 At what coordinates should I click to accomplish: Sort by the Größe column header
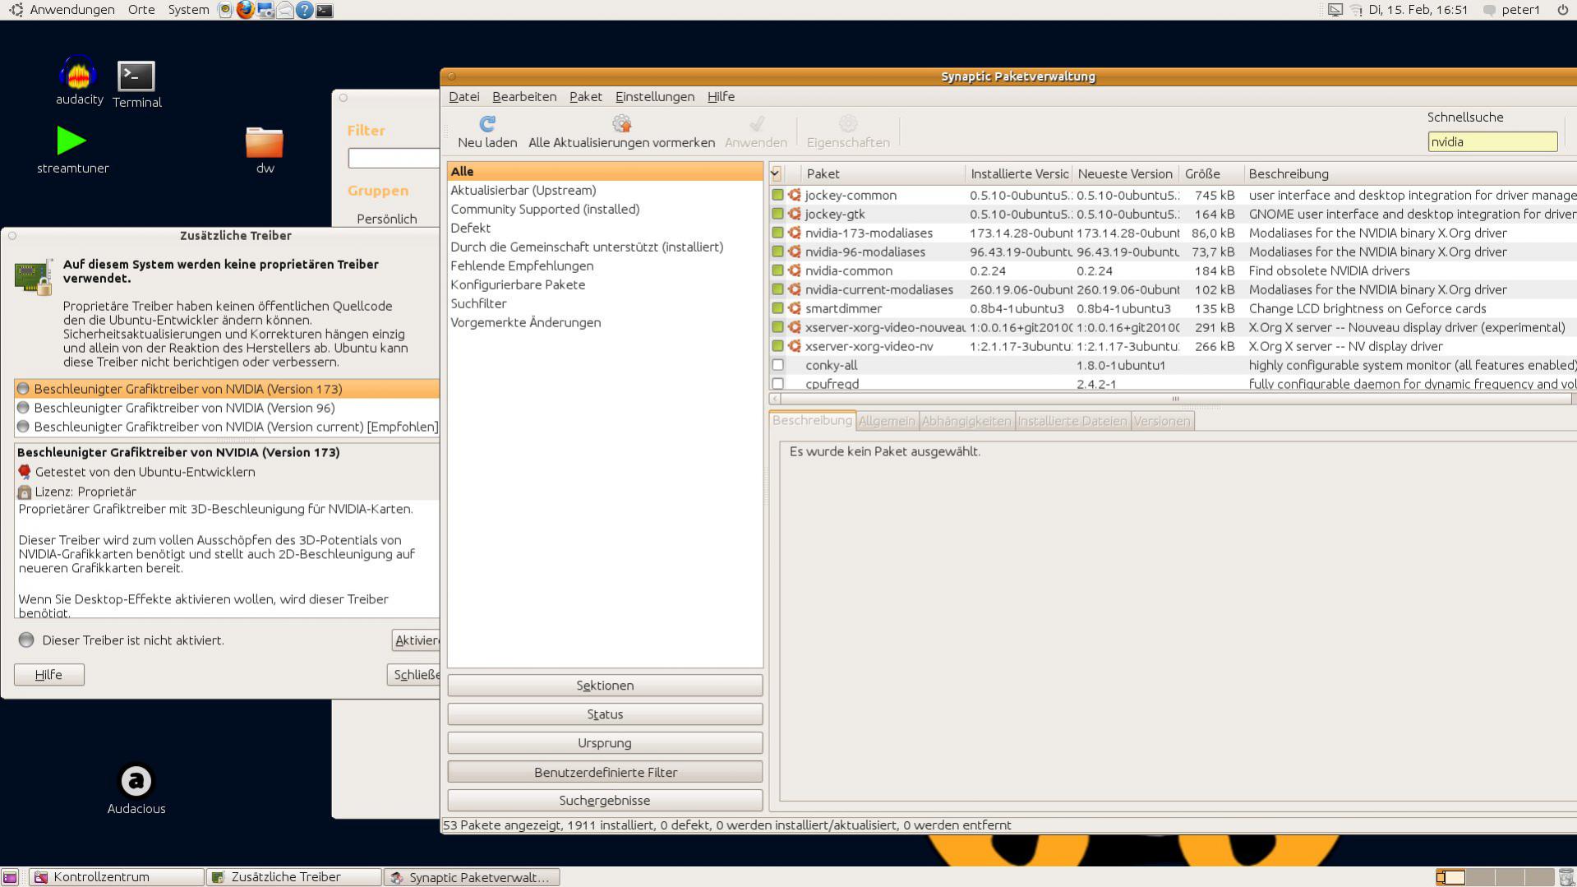[x=1210, y=173]
